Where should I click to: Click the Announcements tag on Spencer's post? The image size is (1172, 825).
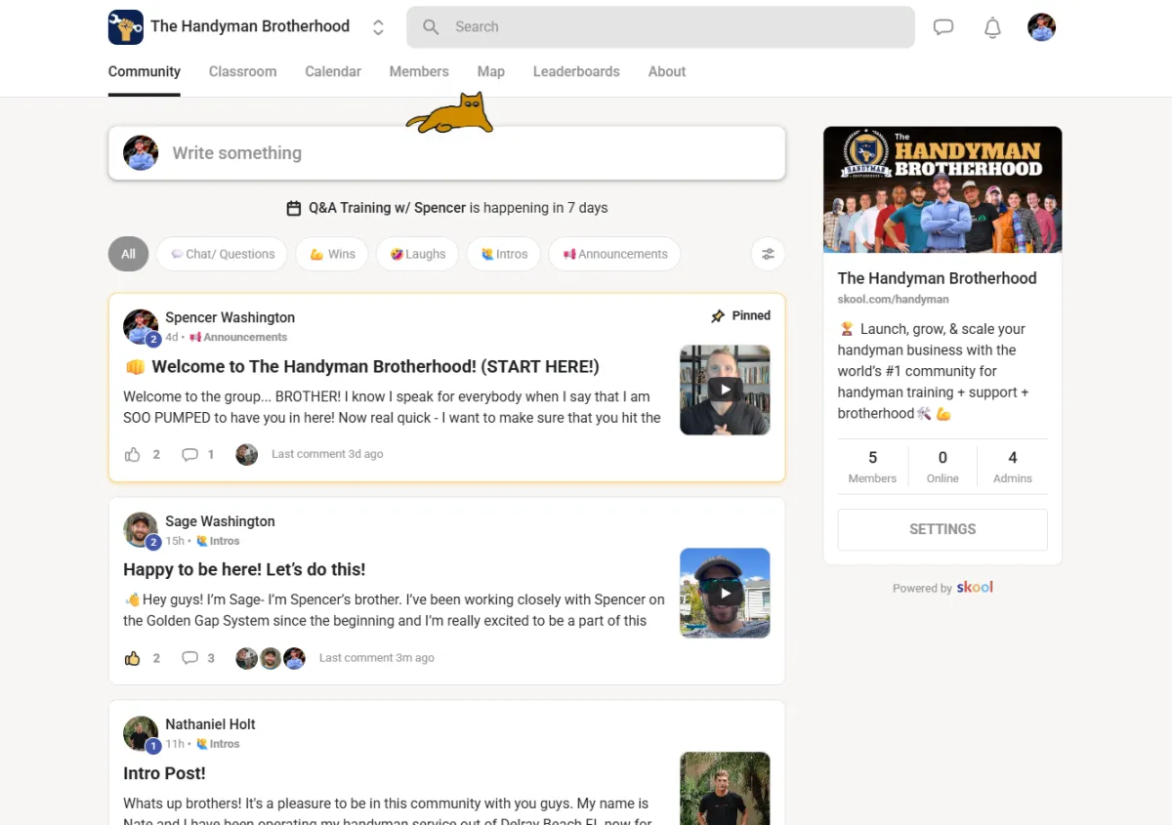(x=238, y=337)
